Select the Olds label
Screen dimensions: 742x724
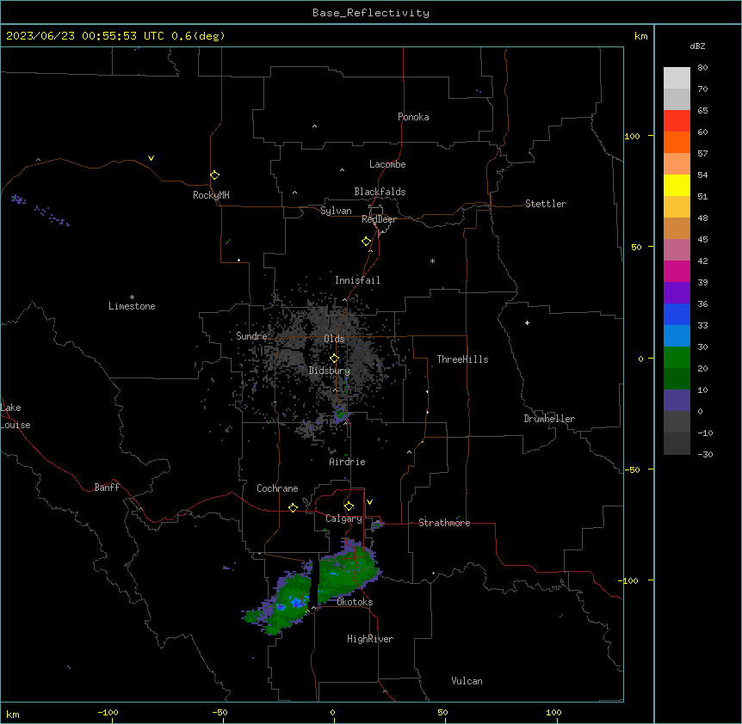pyautogui.click(x=334, y=339)
